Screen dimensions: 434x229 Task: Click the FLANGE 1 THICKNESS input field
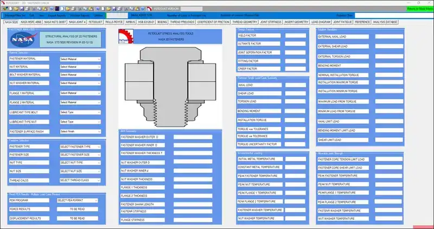click(193, 187)
